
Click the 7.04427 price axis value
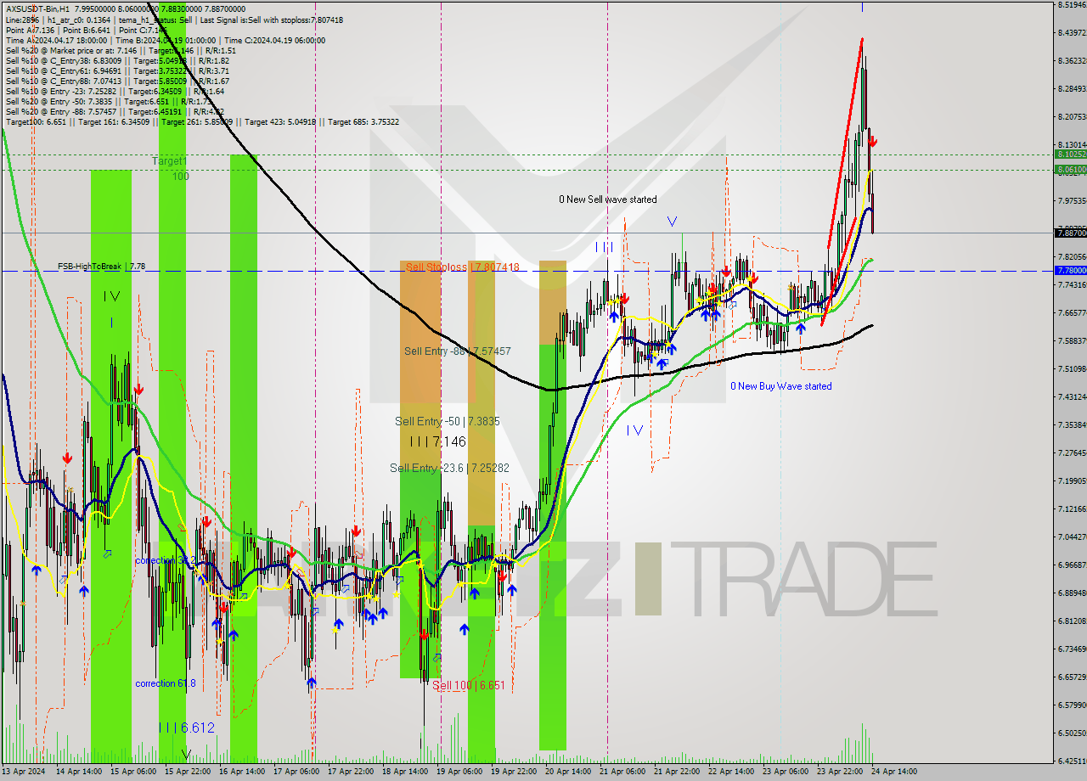(x=1072, y=537)
